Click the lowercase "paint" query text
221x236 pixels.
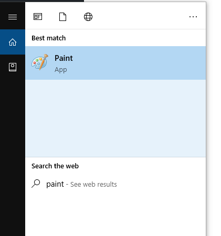pyautogui.click(x=55, y=184)
